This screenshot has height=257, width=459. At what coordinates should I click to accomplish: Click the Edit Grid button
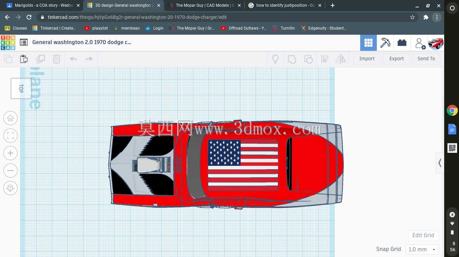423,235
